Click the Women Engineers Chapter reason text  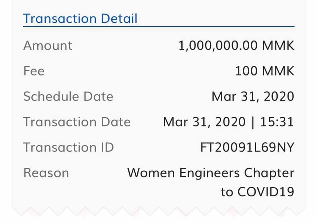211,173
